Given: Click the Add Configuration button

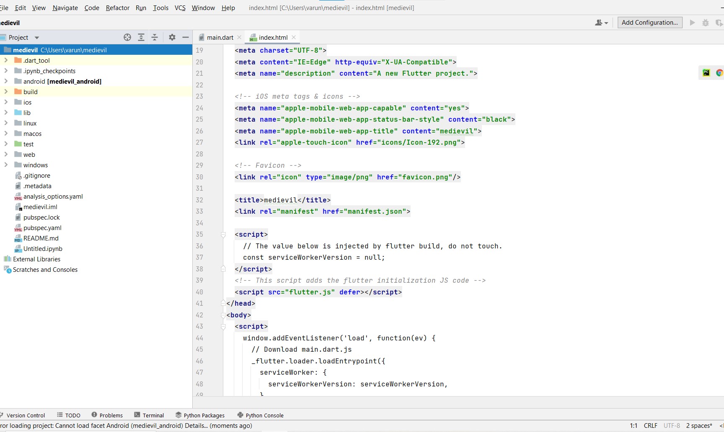Looking at the screenshot, I should 650,23.
